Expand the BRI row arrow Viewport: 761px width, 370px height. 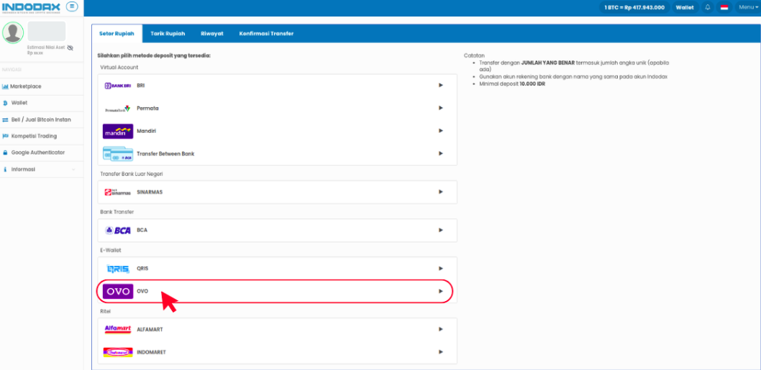[441, 85]
